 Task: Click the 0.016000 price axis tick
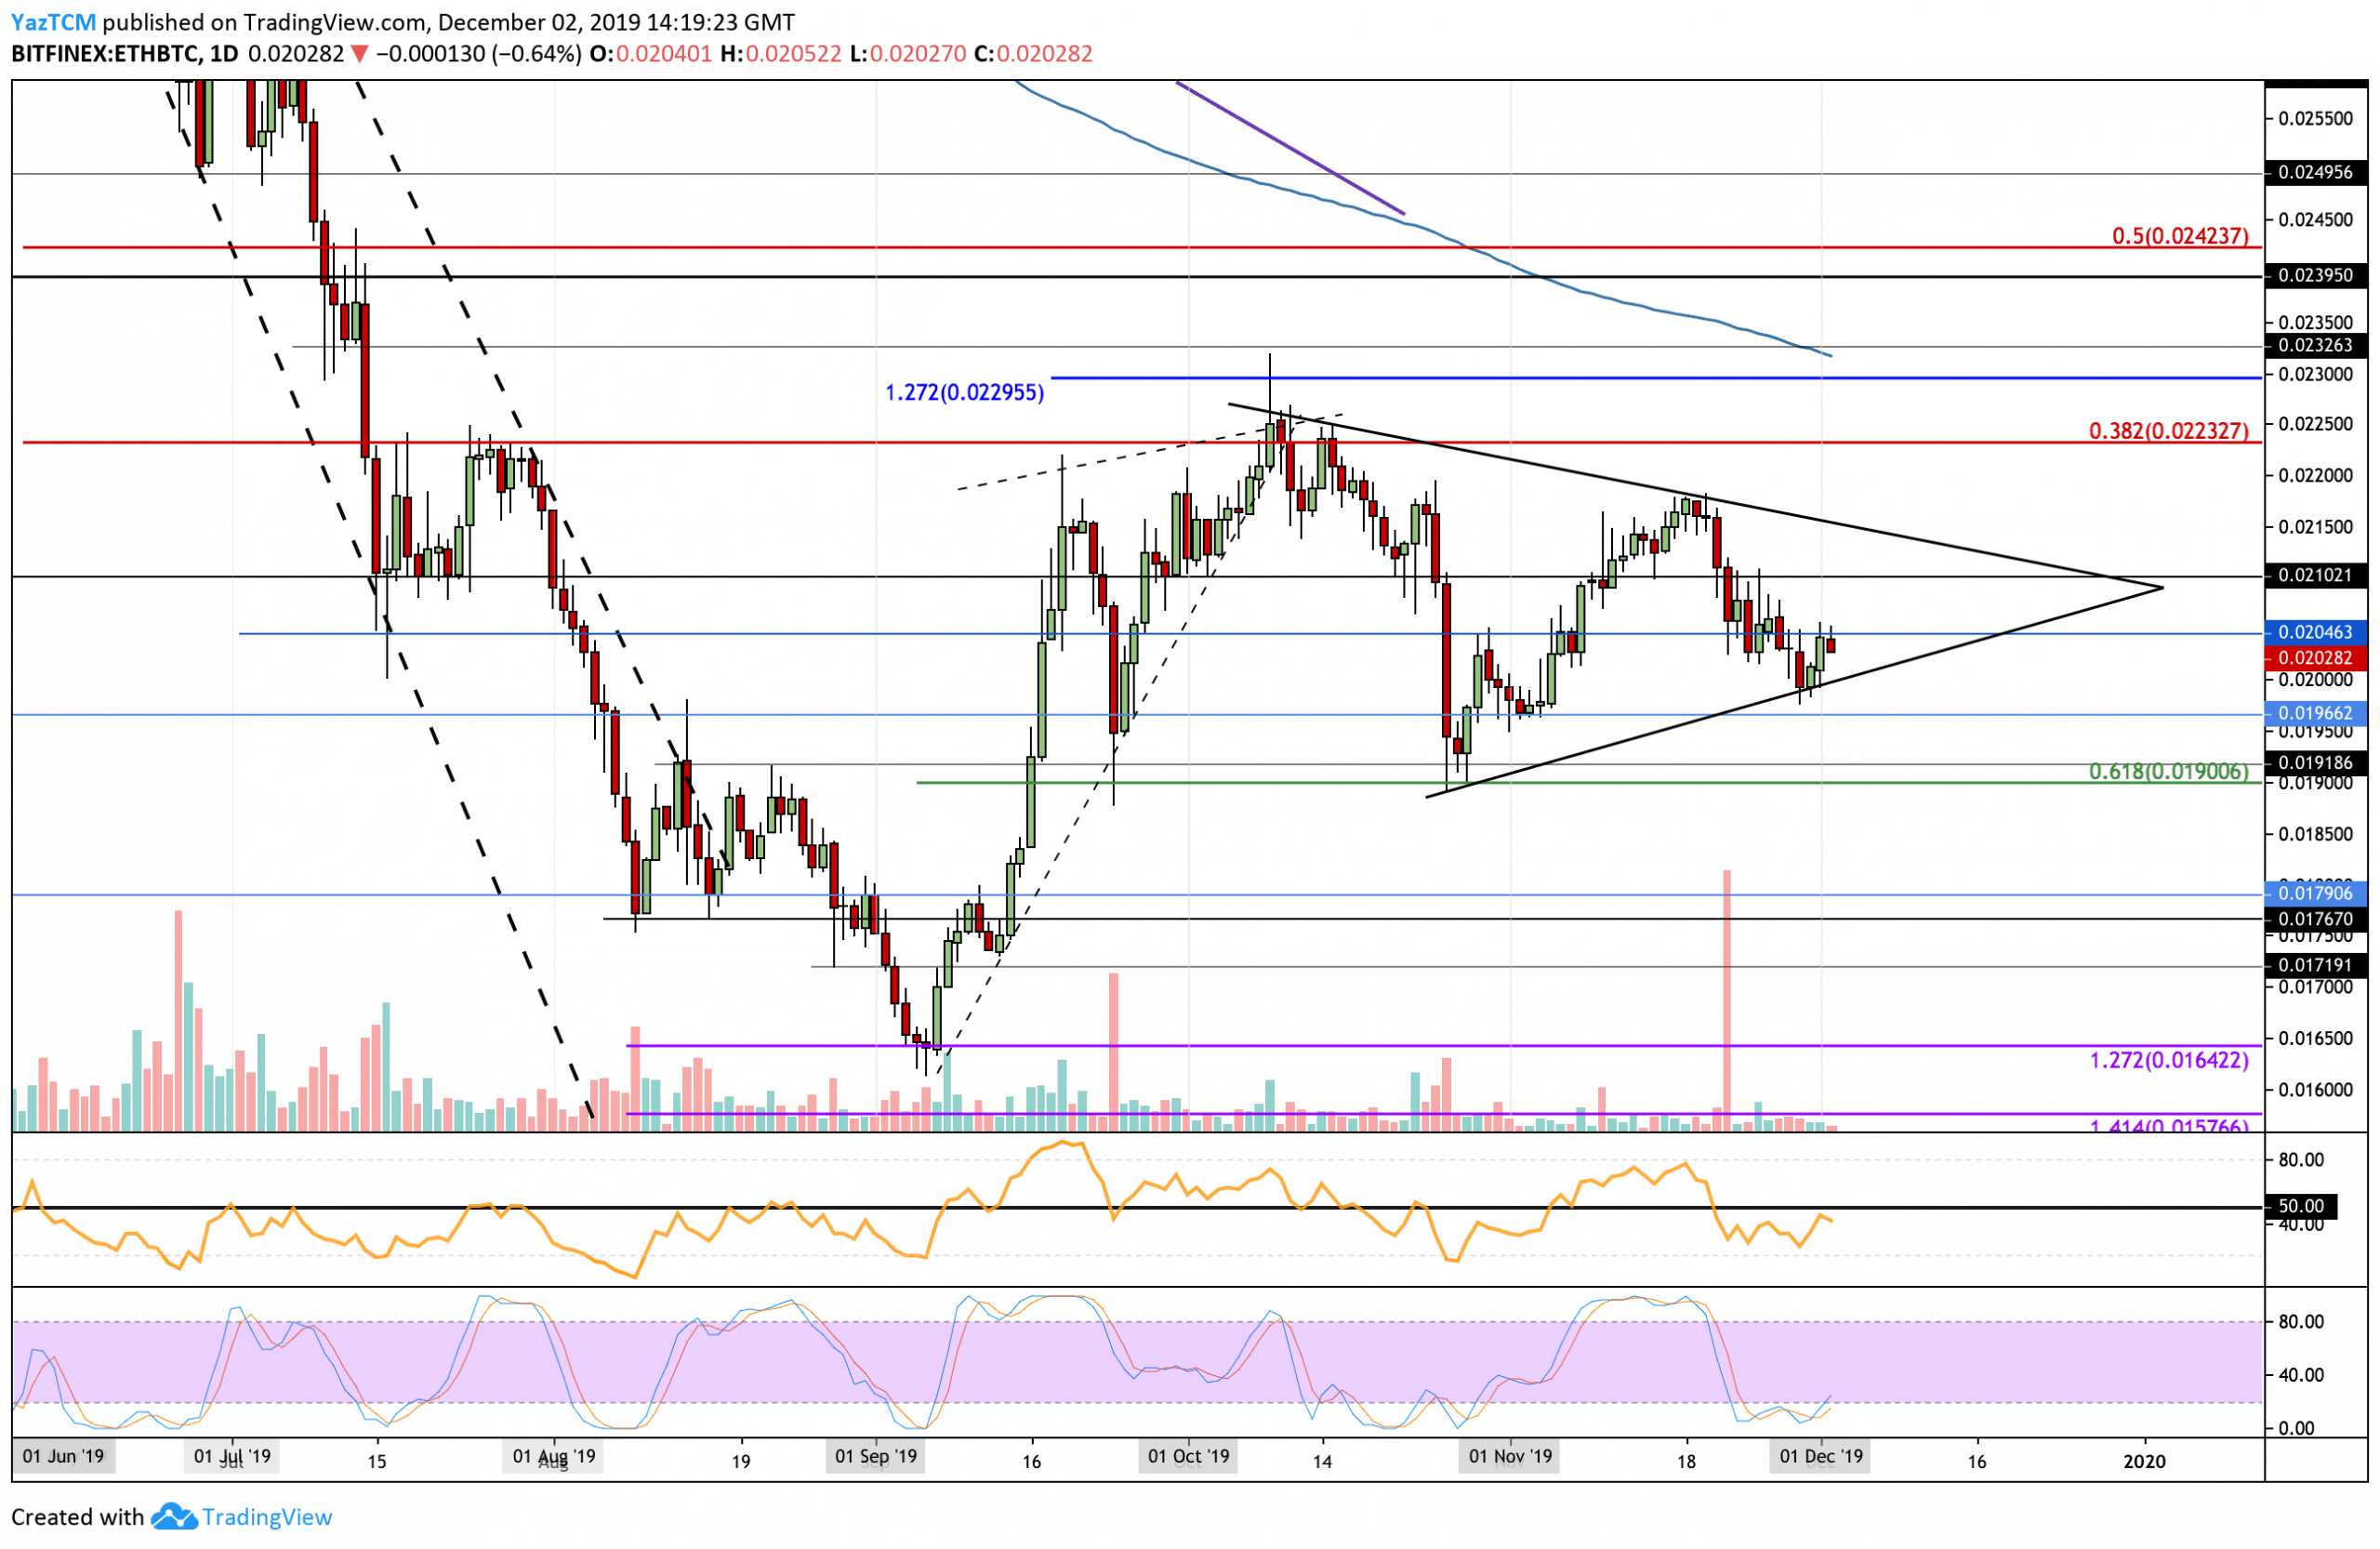[x=2316, y=1089]
